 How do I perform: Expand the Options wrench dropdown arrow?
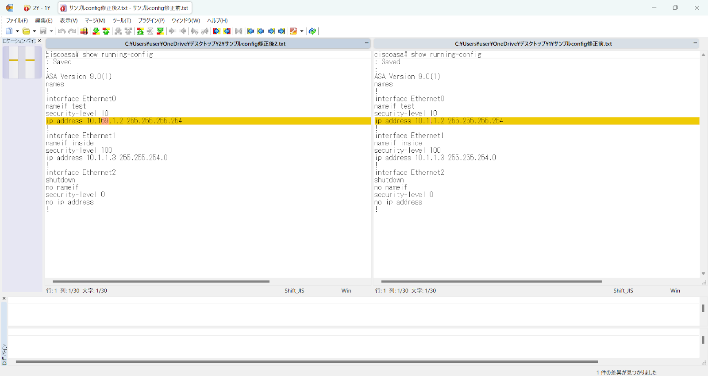[302, 31]
